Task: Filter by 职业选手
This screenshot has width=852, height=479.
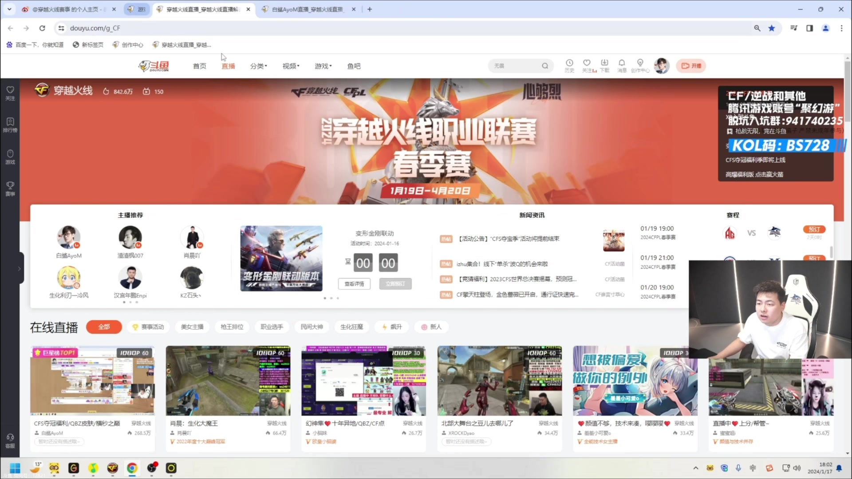Action: pos(272,327)
